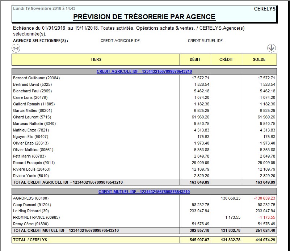Click the double up-arrow icon

coord(16,48)
